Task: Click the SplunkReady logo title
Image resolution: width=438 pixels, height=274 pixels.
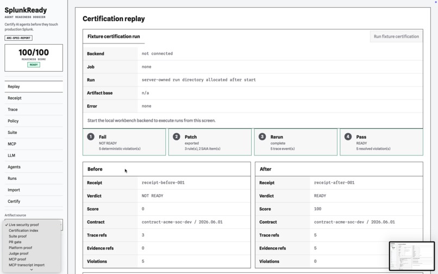Action: (x=26, y=10)
